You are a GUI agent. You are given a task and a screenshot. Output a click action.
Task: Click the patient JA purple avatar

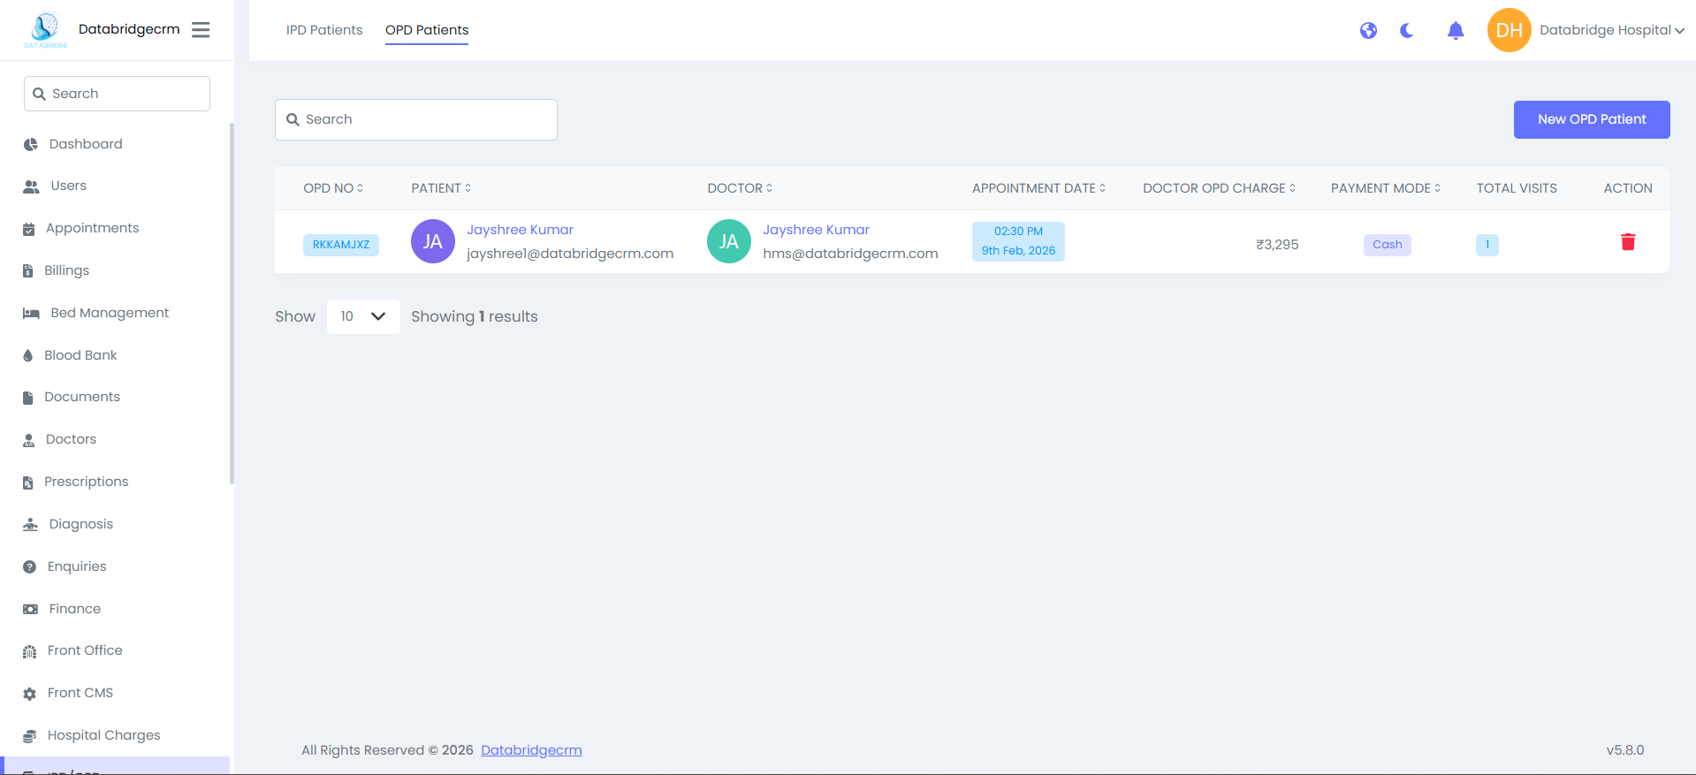(x=433, y=241)
